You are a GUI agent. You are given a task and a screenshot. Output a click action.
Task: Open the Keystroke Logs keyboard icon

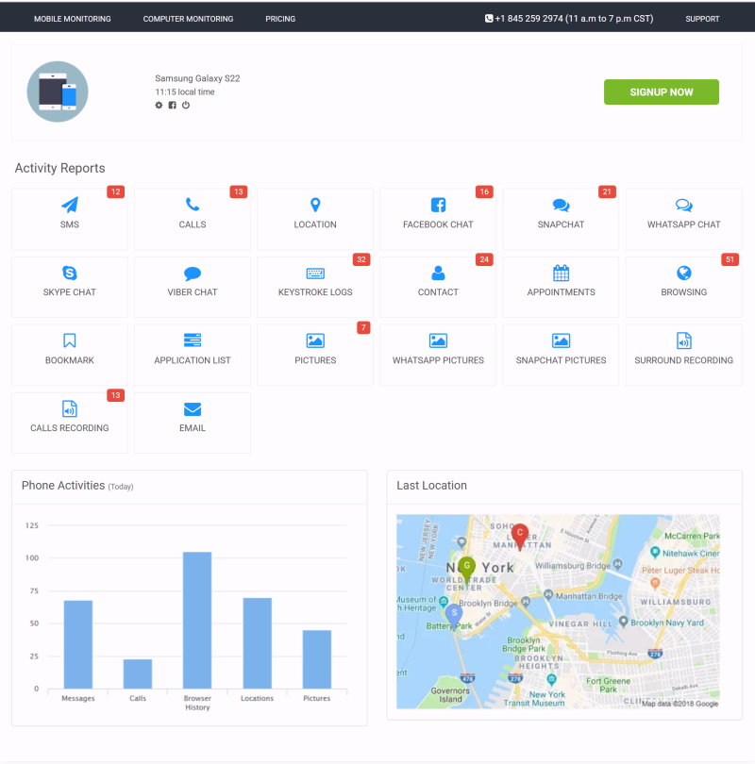tap(315, 274)
